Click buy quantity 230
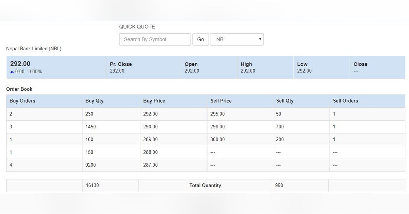 pos(89,114)
